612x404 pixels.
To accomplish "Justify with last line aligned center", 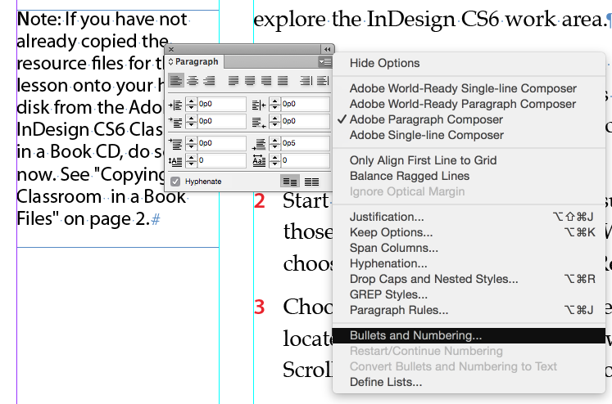I will click(x=250, y=81).
